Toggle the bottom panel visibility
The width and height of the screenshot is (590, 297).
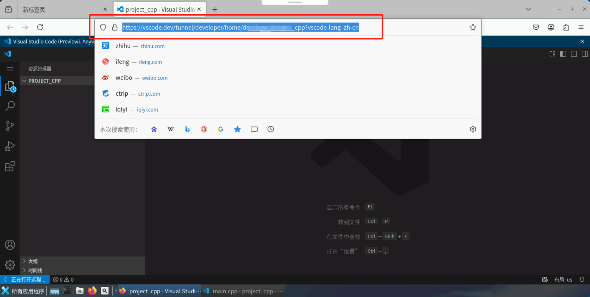point(574,54)
